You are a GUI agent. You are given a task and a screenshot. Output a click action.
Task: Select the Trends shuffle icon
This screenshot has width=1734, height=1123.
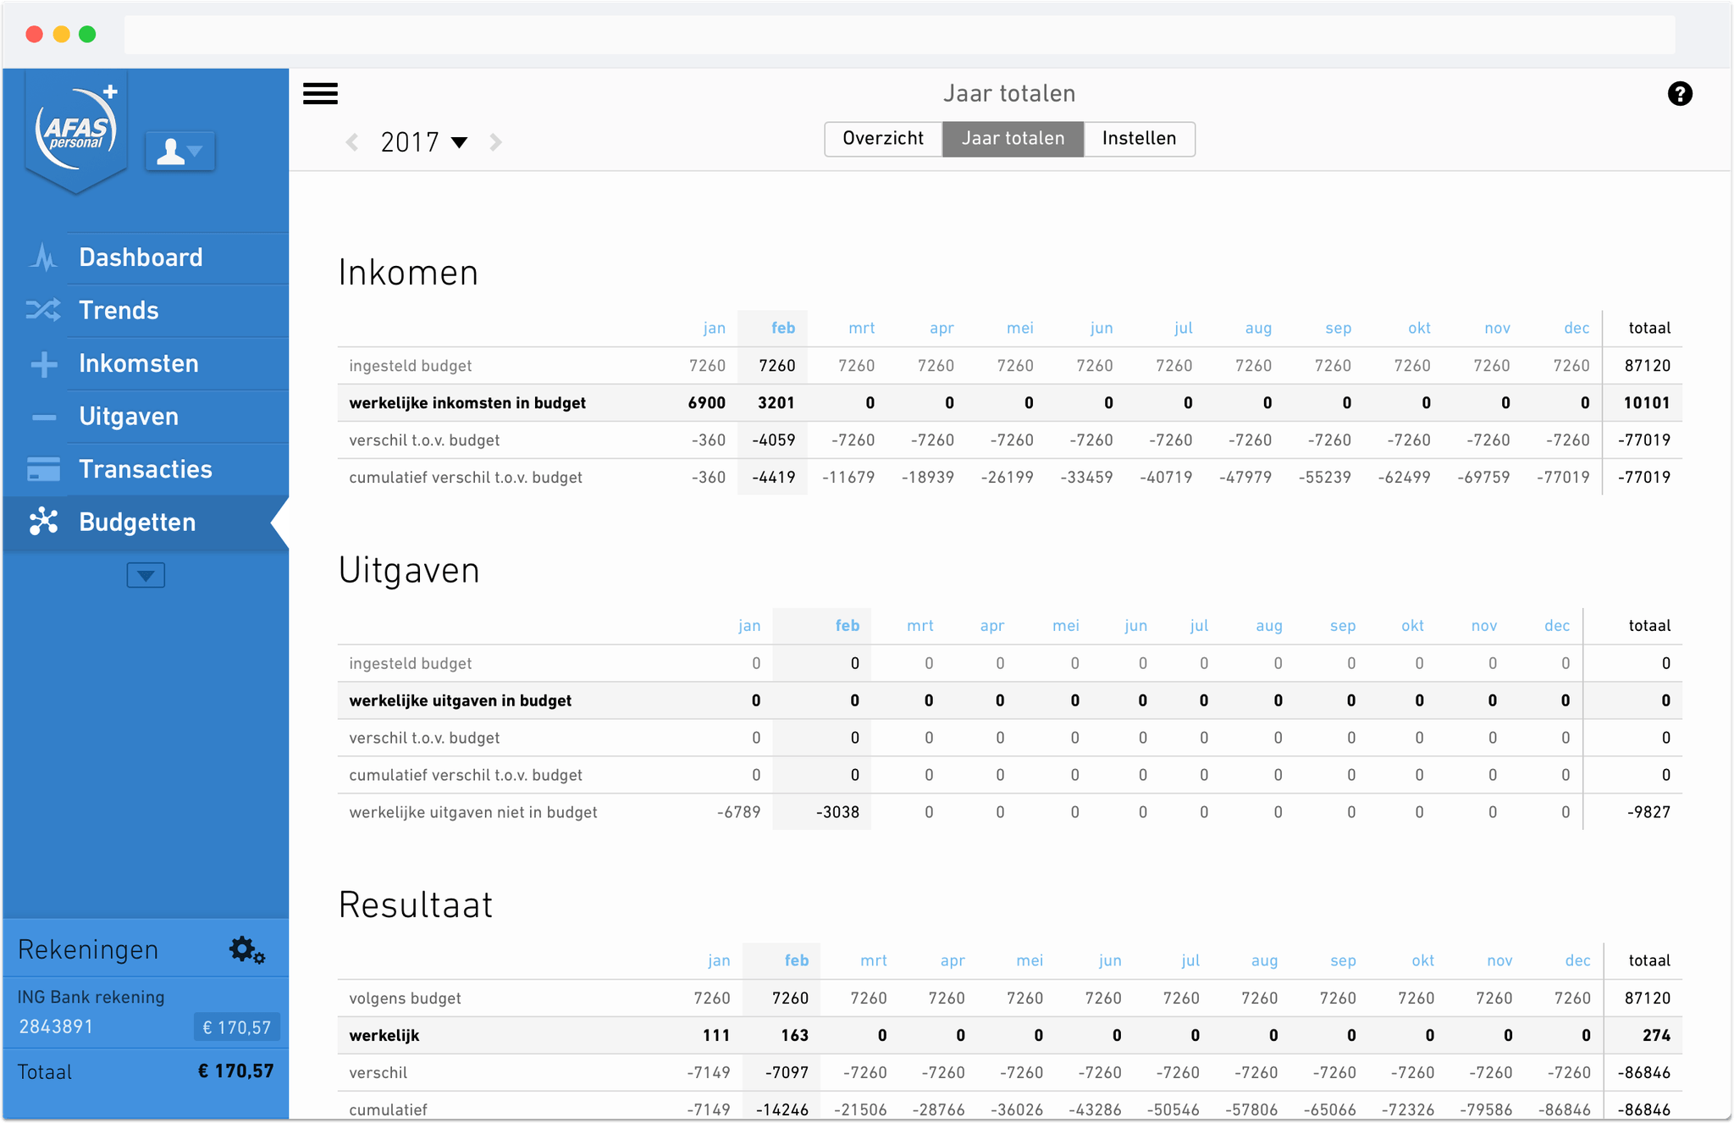[42, 310]
